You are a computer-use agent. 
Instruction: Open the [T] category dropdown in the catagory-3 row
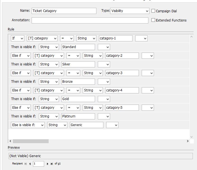(49, 73)
